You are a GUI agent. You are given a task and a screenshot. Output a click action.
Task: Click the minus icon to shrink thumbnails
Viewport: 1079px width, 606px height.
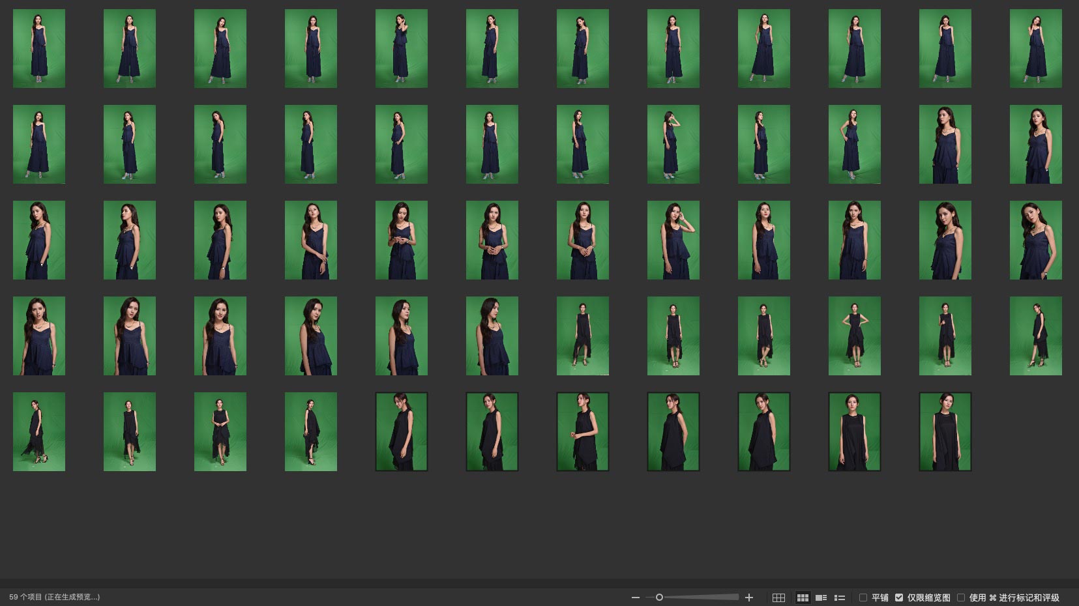click(x=635, y=598)
